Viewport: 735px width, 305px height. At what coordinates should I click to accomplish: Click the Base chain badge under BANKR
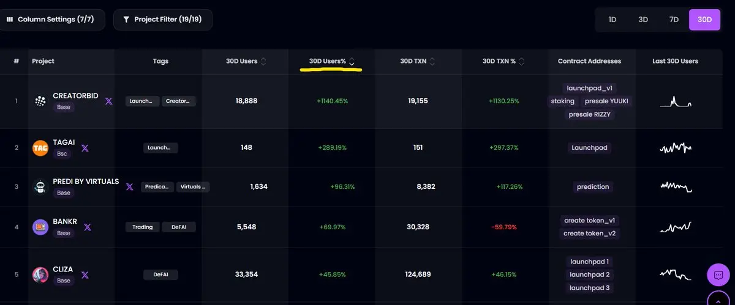(x=64, y=233)
